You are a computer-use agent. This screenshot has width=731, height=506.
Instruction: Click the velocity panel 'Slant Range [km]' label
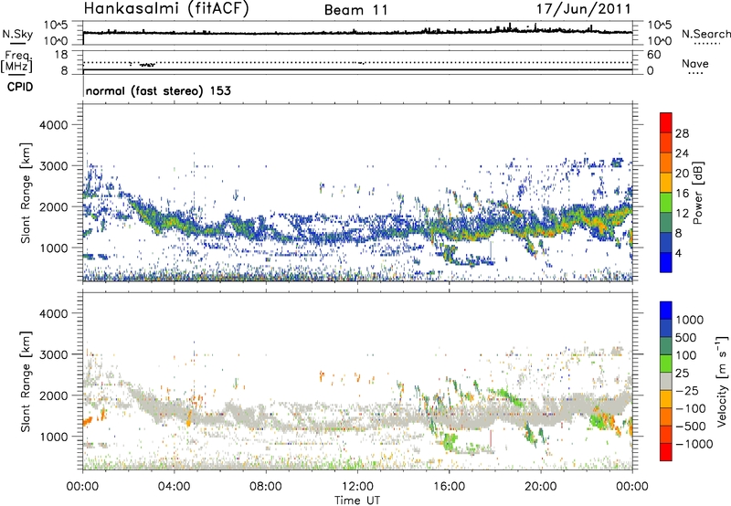pos(26,381)
